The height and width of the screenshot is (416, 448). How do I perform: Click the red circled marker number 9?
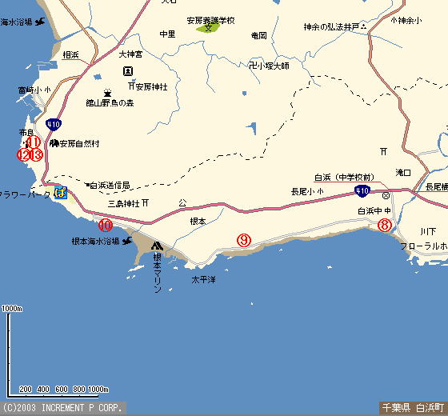pyautogui.click(x=244, y=240)
